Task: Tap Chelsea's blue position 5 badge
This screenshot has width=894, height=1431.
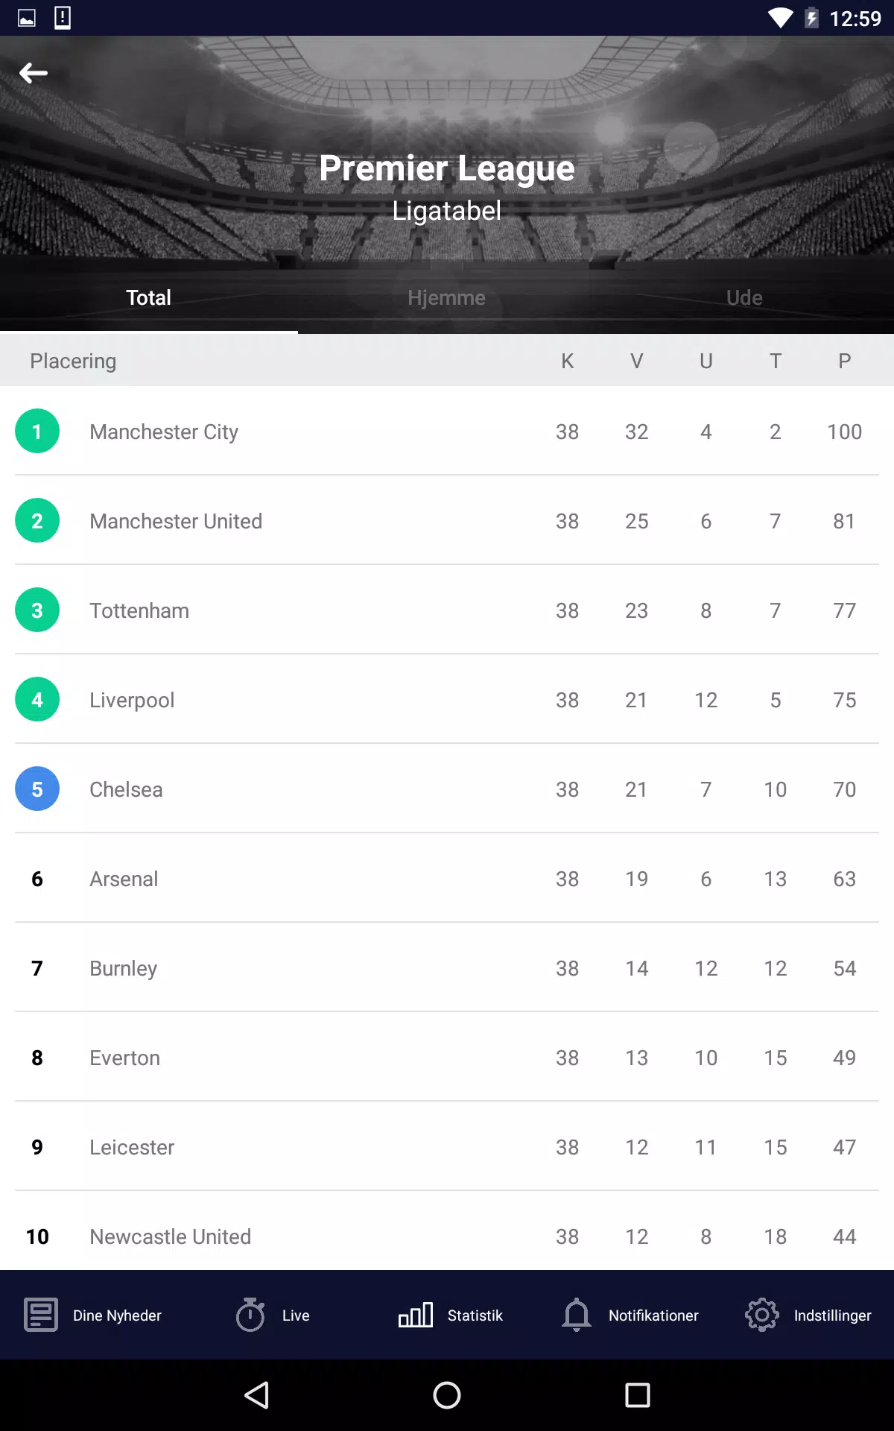Action: pyautogui.click(x=37, y=789)
